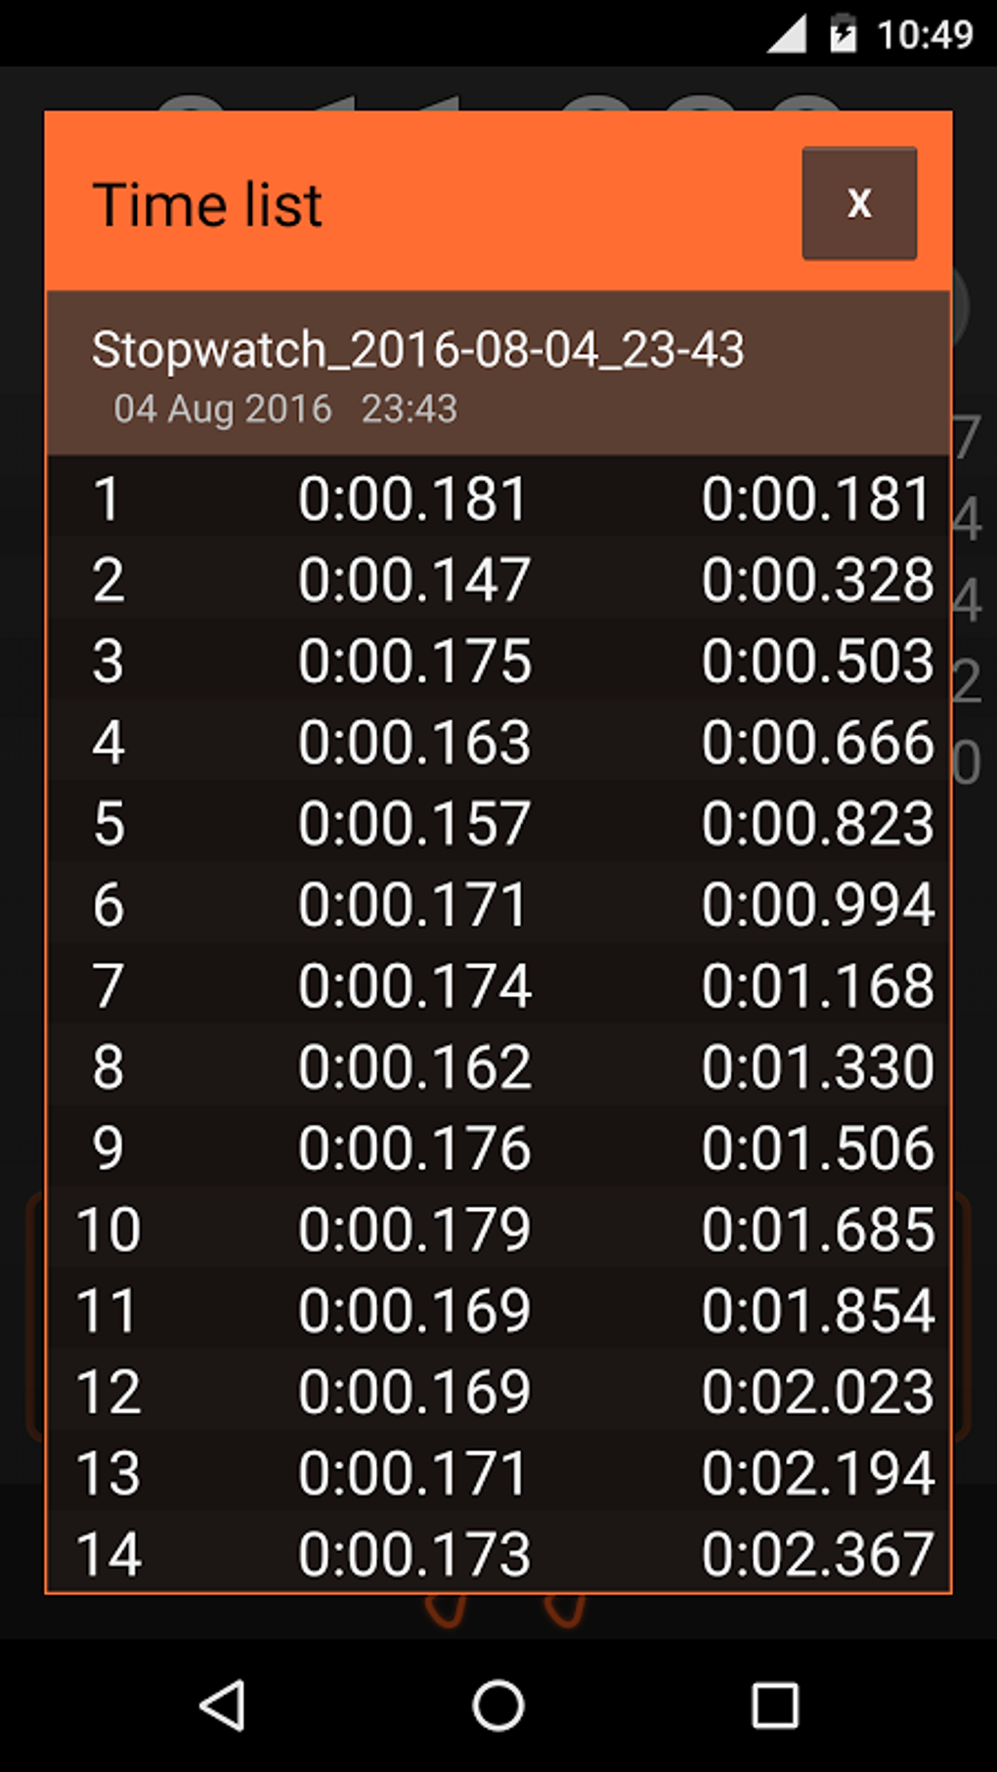This screenshot has width=997, height=1772.
Task: Open recent apps square icon
Action: pyautogui.click(x=774, y=1706)
